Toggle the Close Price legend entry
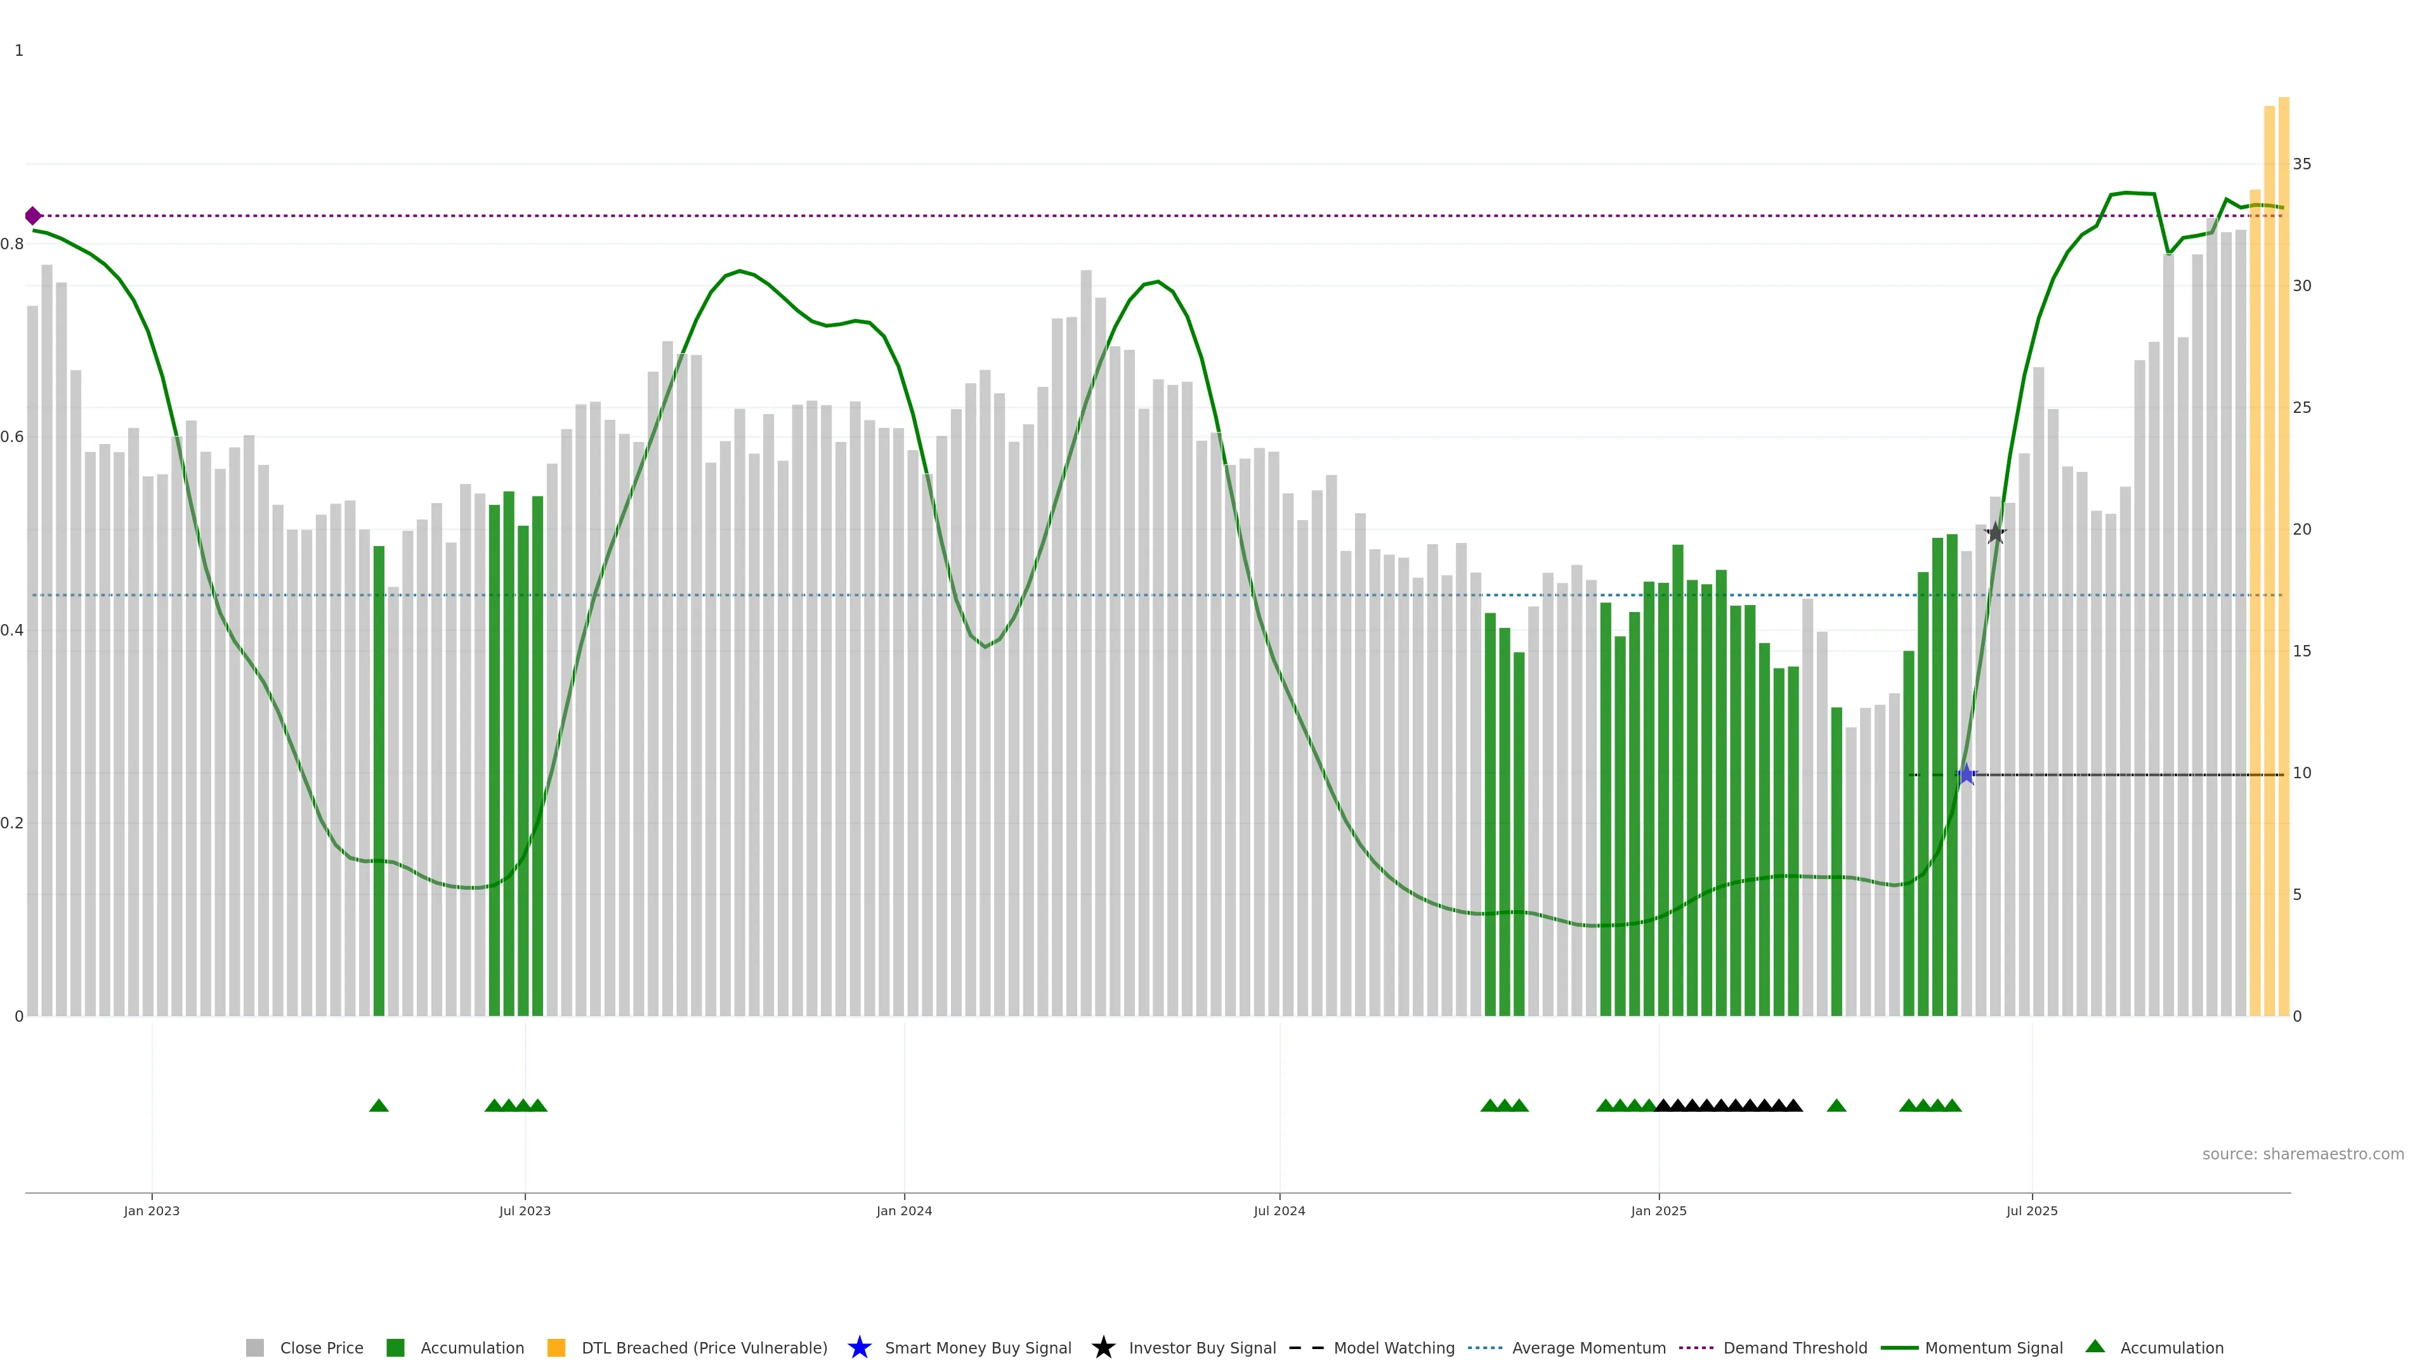Image resolution: width=2436 pixels, height=1370 pixels. point(320,1347)
